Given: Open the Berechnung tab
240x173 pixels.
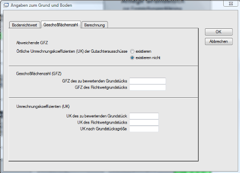Looking at the screenshot, I should [x=95, y=25].
